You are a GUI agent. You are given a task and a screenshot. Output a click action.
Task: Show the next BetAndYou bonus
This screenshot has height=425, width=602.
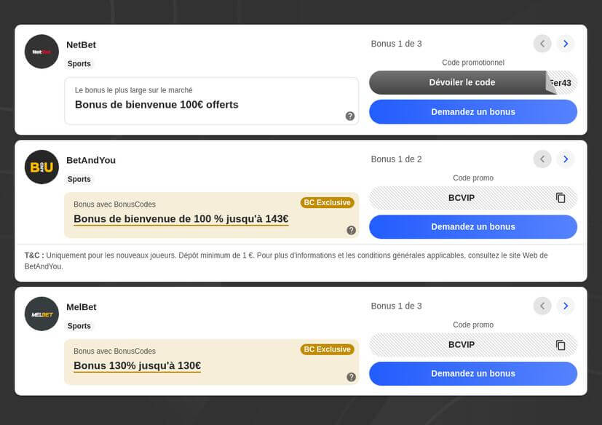point(566,159)
